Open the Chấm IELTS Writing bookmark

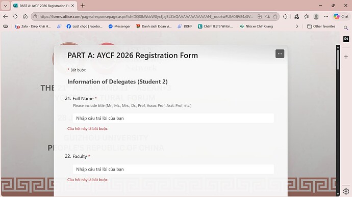pyautogui.click(x=215, y=26)
